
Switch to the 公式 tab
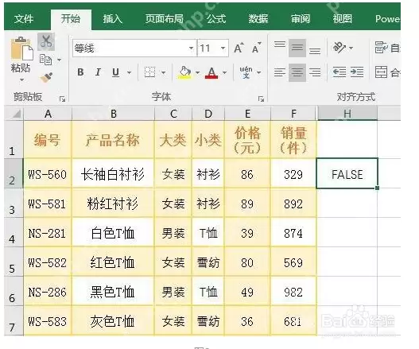[x=216, y=19]
